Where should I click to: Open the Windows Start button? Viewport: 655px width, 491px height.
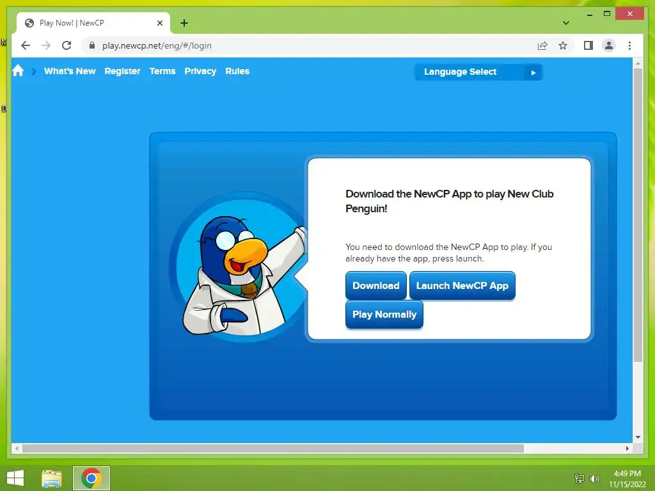(15, 478)
